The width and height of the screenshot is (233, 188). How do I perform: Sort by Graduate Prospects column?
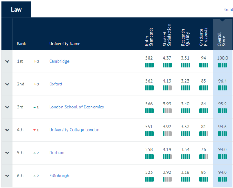coord(204,37)
